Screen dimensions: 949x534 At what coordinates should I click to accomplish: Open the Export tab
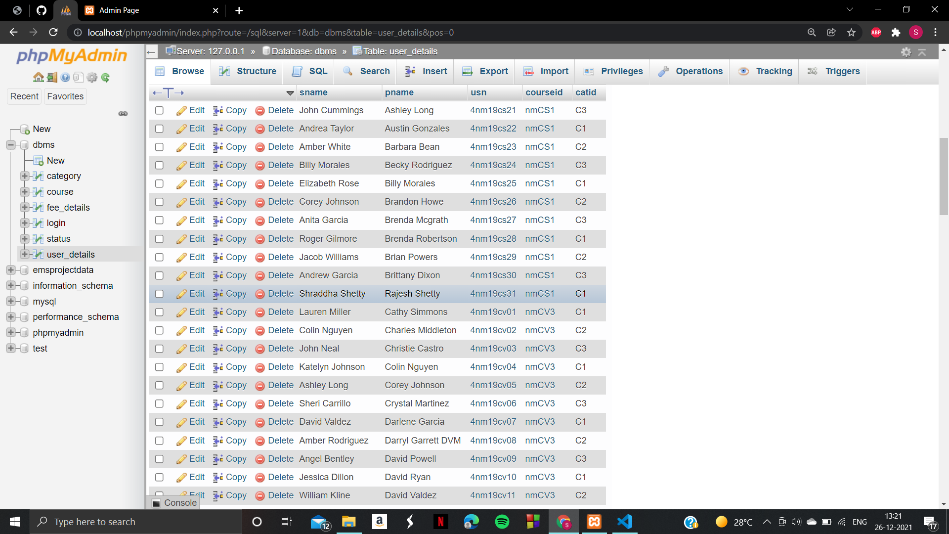coord(485,71)
